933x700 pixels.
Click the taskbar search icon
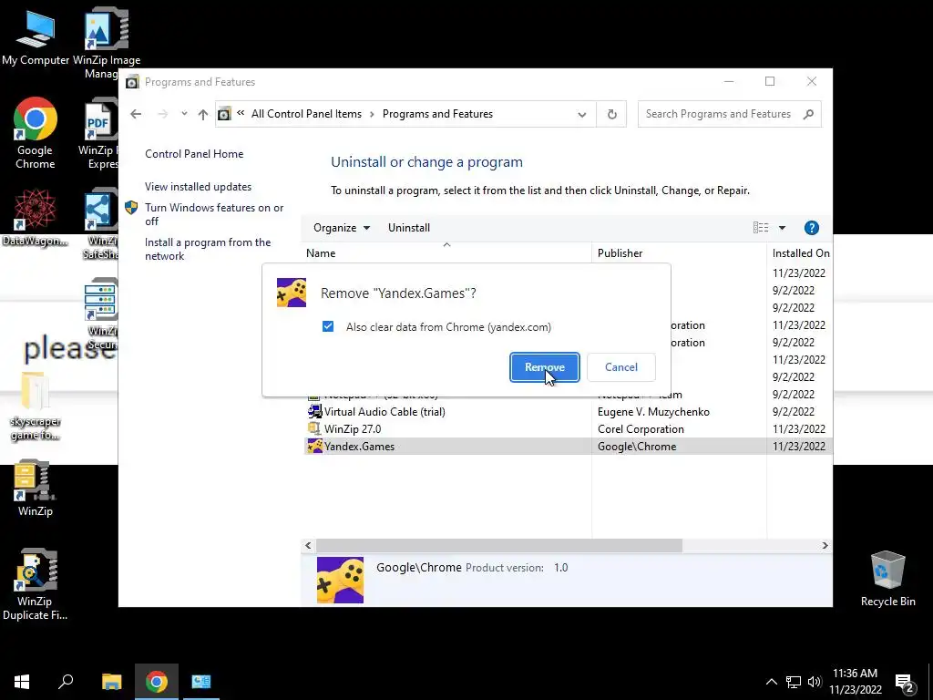66,682
